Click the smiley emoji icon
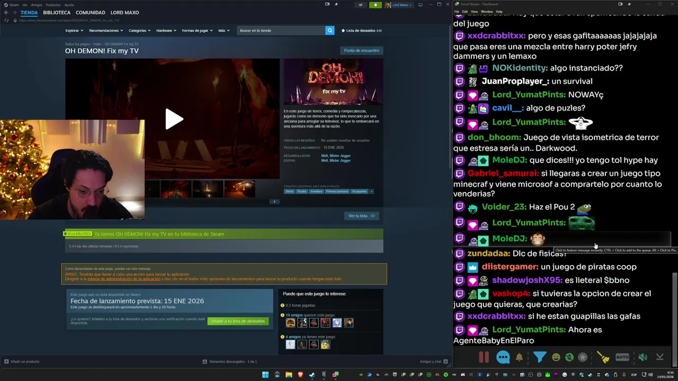Screen dimensions: 678x381 pos(556,357)
